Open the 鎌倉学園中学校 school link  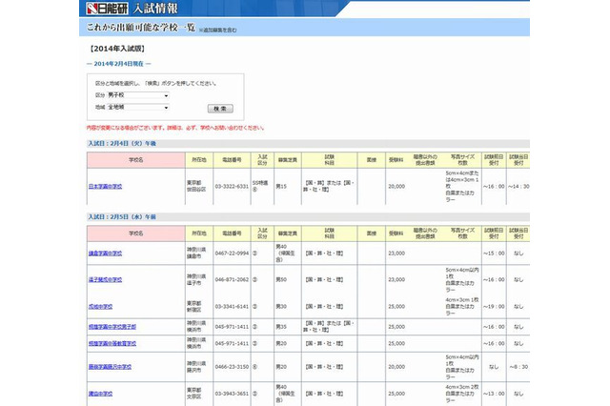[105, 254]
